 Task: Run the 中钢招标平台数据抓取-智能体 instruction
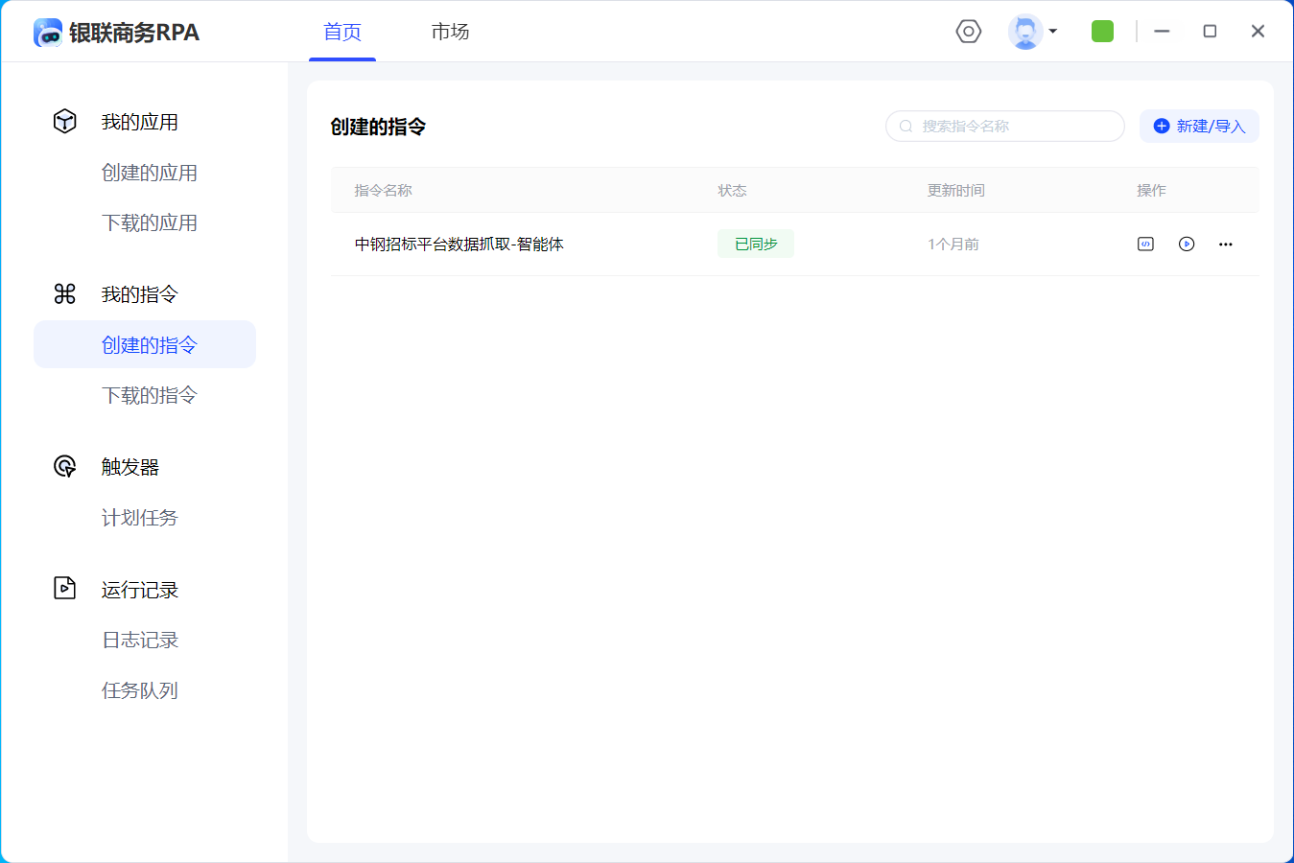click(1187, 244)
